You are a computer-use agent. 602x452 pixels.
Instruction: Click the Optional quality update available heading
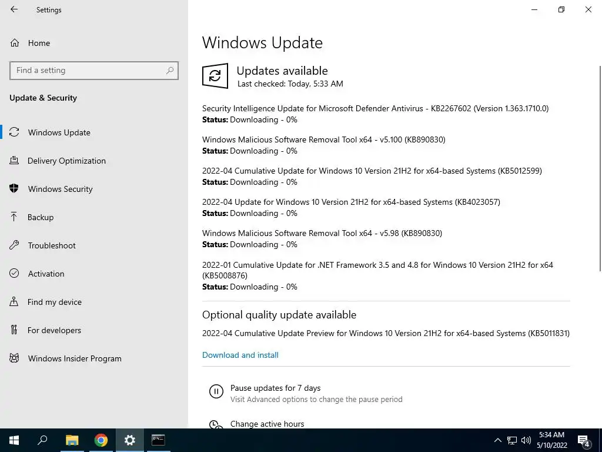coord(279,315)
